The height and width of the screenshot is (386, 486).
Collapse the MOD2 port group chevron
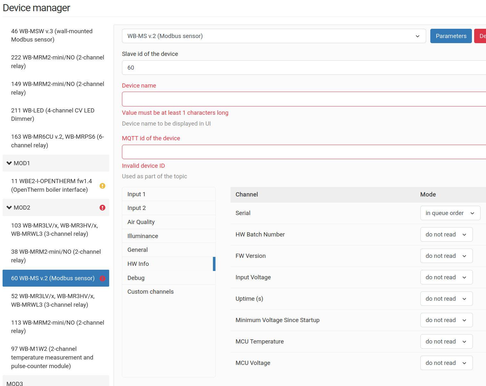click(x=9, y=208)
